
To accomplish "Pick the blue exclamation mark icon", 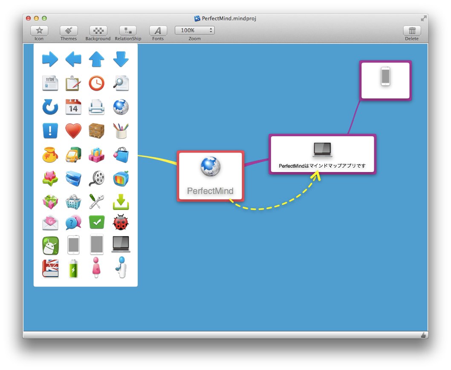I will point(50,131).
